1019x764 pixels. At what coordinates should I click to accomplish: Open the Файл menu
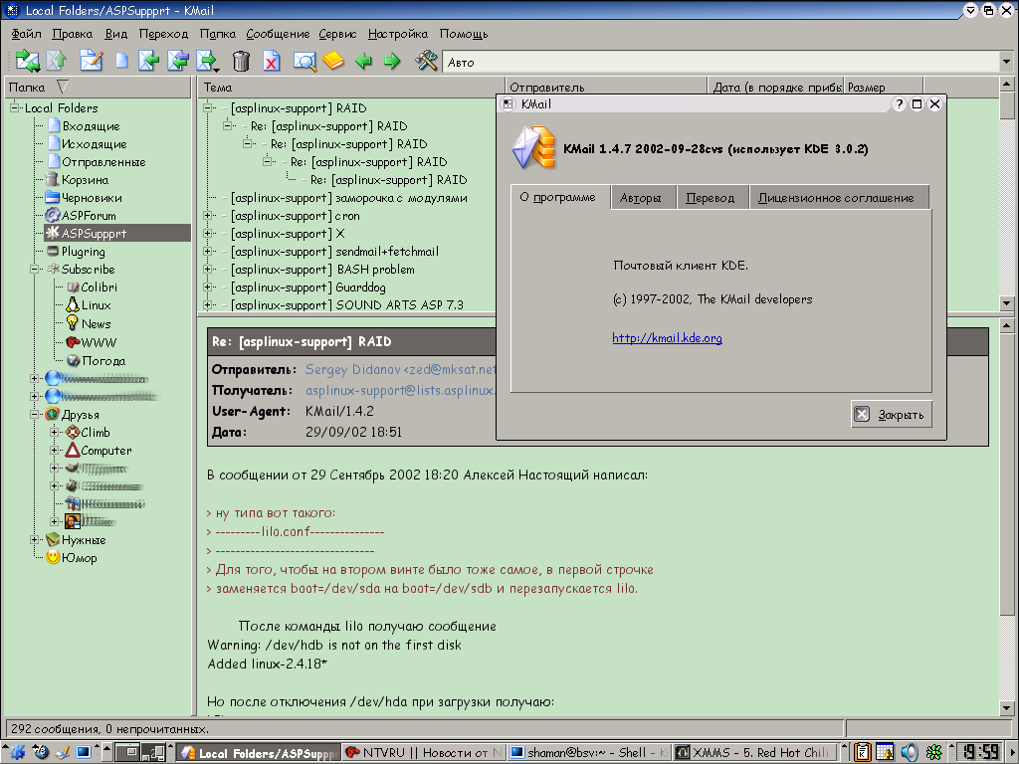(x=27, y=34)
